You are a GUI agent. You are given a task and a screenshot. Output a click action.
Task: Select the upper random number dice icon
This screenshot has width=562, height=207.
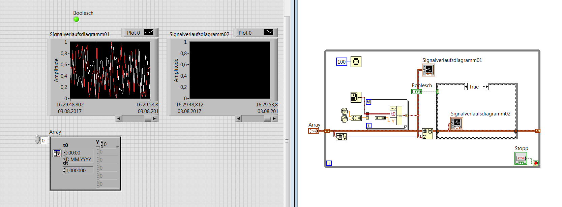344,111
